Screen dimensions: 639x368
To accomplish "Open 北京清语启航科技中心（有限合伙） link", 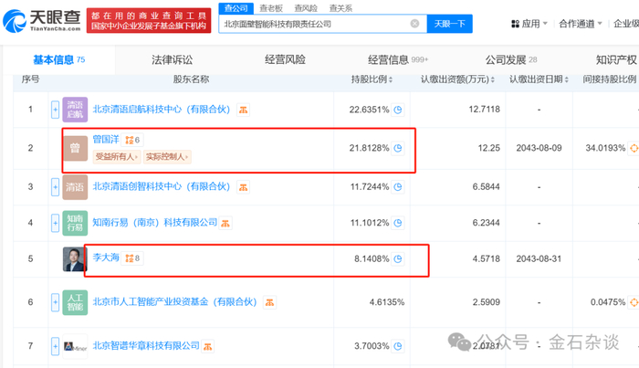I will [x=162, y=110].
